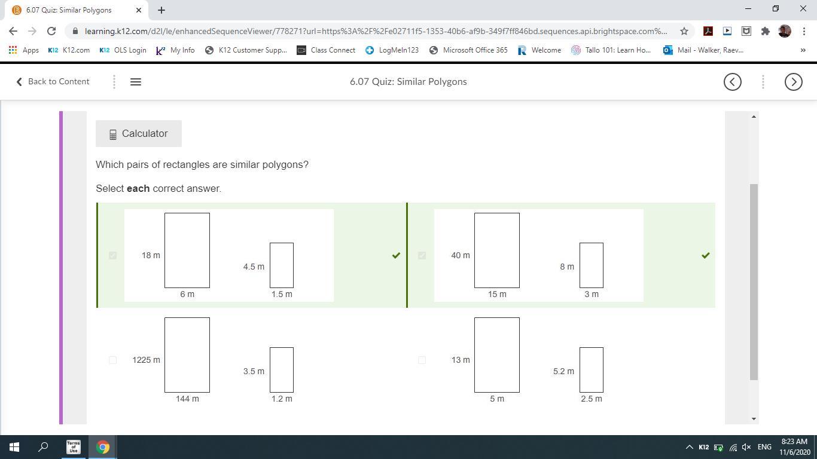This screenshot has width=817, height=459.
Task: Click battery status tray icon
Action: click(718, 447)
